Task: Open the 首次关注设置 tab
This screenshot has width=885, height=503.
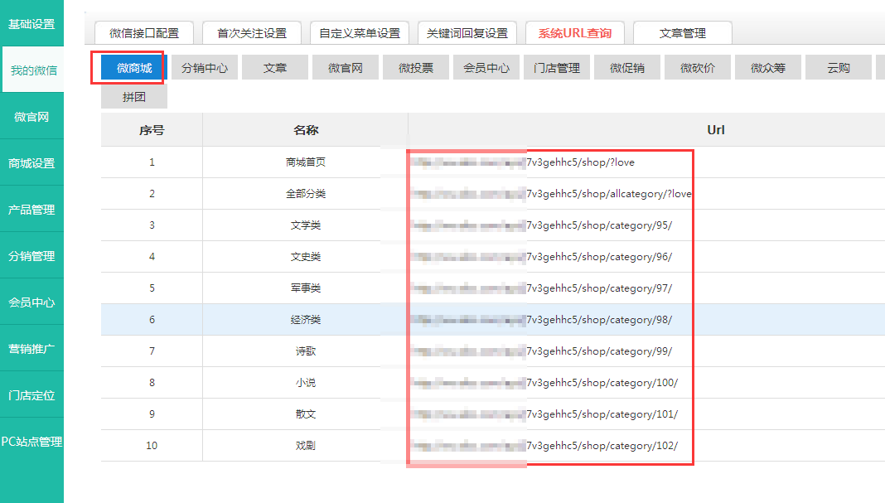Action: click(252, 33)
